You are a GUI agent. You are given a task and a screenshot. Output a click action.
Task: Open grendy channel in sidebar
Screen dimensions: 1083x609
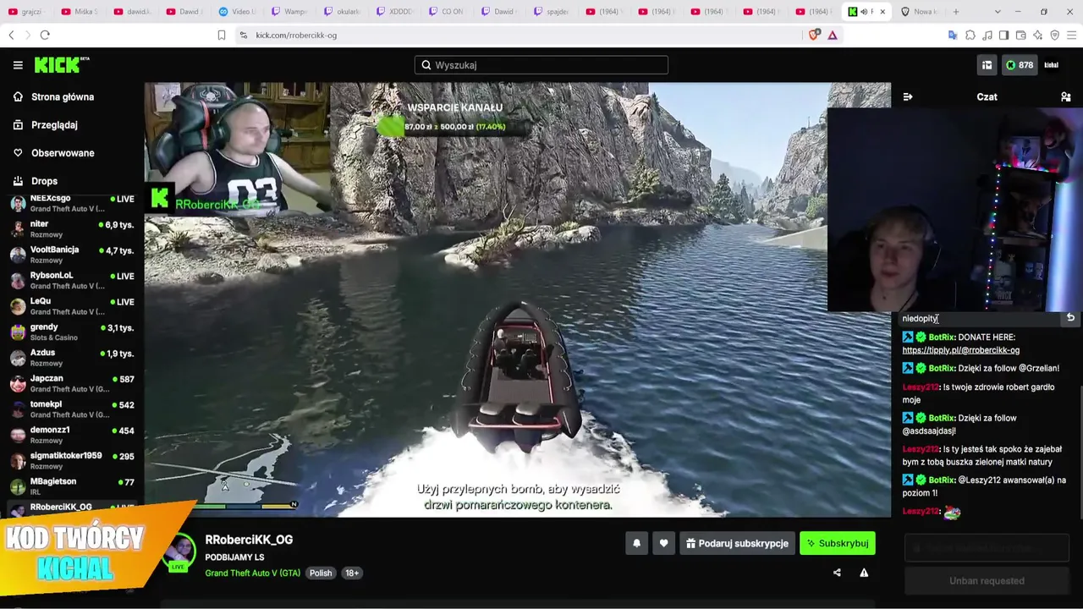pyautogui.click(x=72, y=332)
